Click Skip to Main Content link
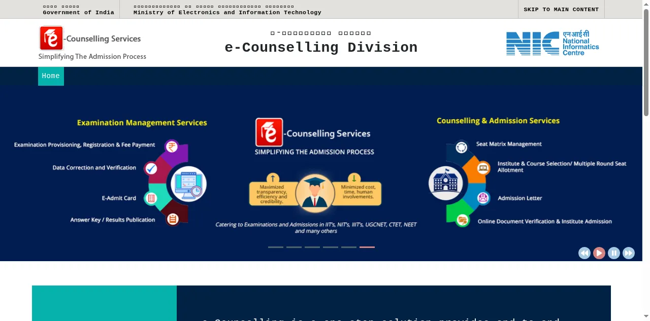Screen dimensions: 650x321 coord(561,10)
